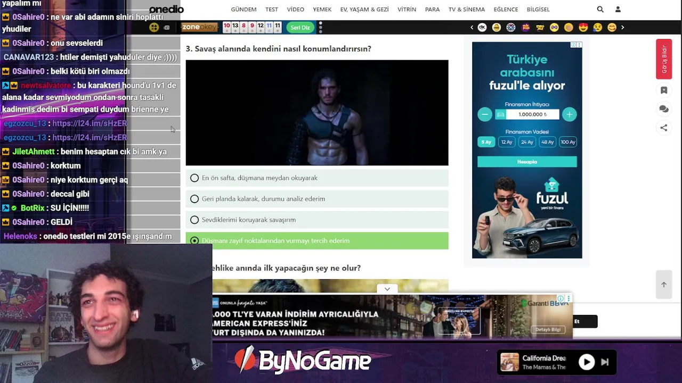The image size is (682, 383).
Task: Click the green Seri Diz button
Action: [x=300, y=28]
